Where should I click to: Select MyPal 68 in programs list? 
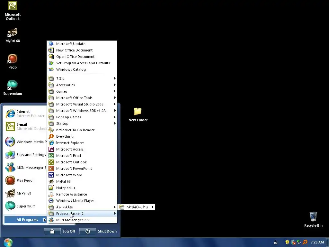[82, 181]
